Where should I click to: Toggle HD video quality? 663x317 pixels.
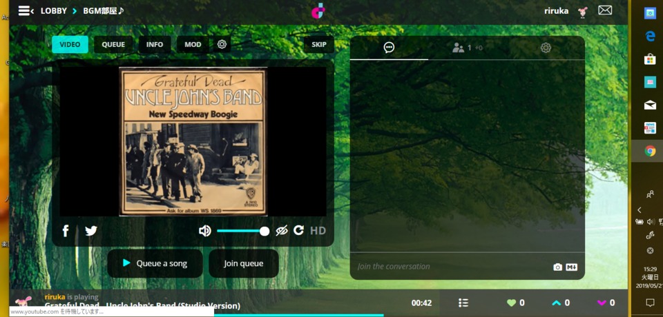(x=318, y=231)
